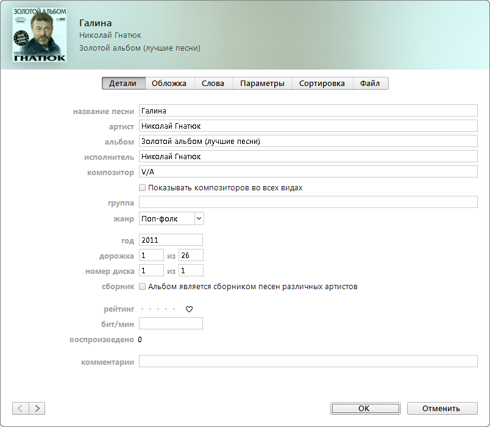Select the Детали tab
Screen dimensions: 490x427
click(x=123, y=84)
